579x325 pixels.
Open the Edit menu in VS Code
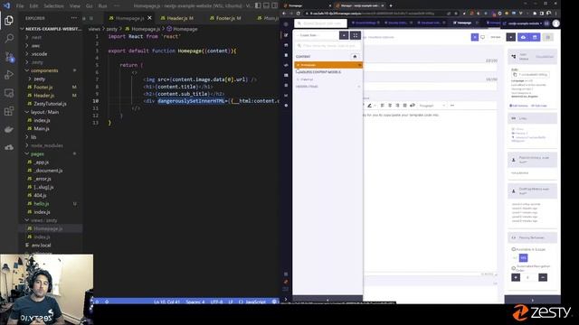(33, 6)
